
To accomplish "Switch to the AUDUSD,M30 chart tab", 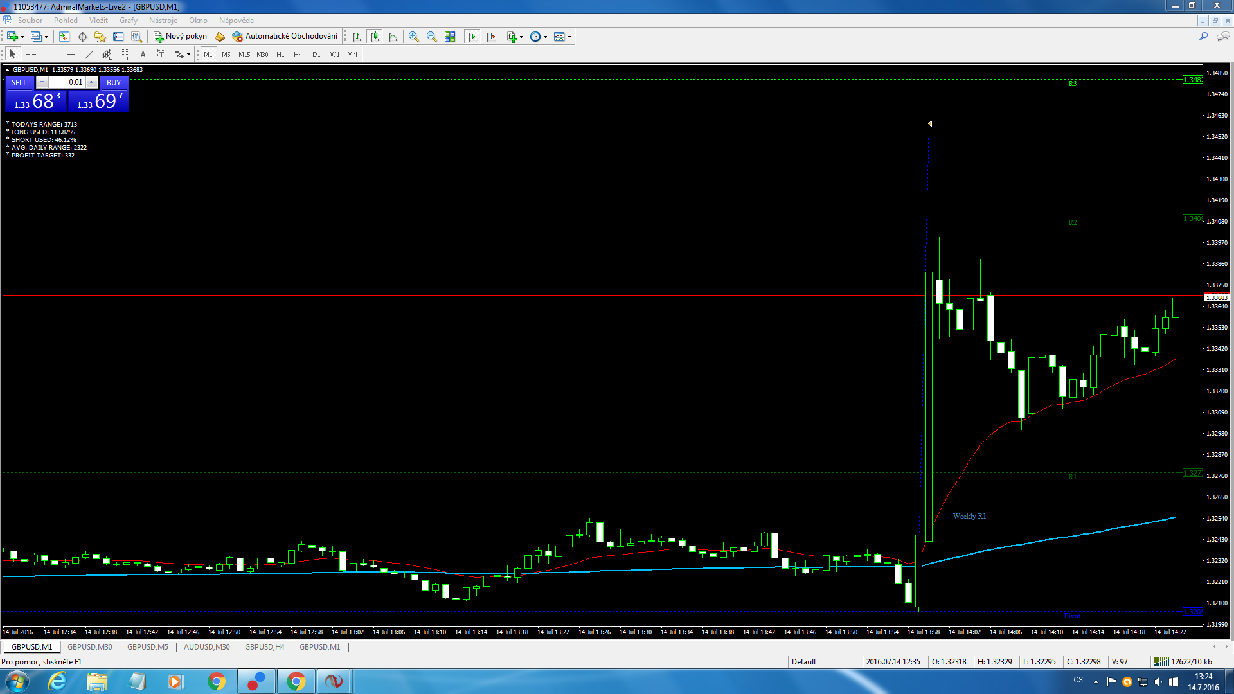I will click(206, 647).
